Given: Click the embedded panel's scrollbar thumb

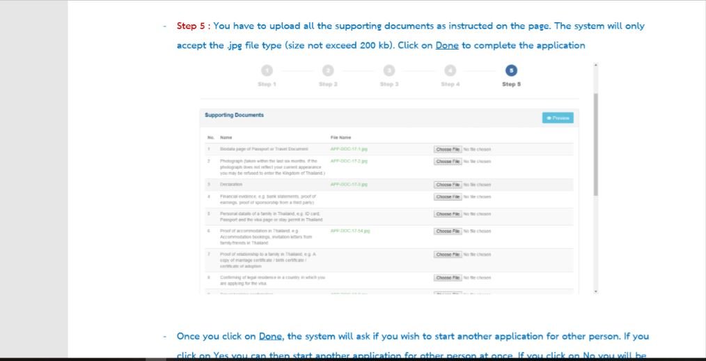Looking at the screenshot, I should (x=596, y=144).
